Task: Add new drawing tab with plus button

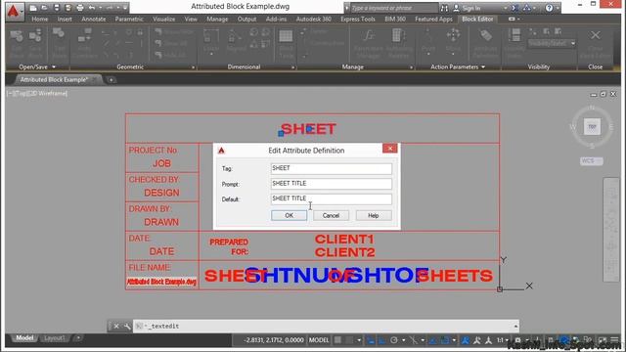Action: [111, 80]
